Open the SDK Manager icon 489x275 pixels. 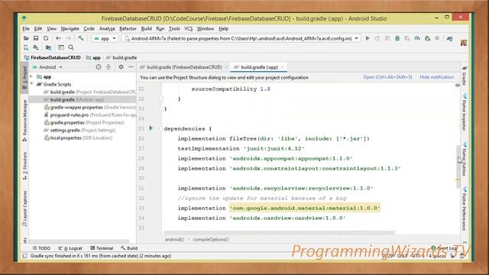(36, 47)
